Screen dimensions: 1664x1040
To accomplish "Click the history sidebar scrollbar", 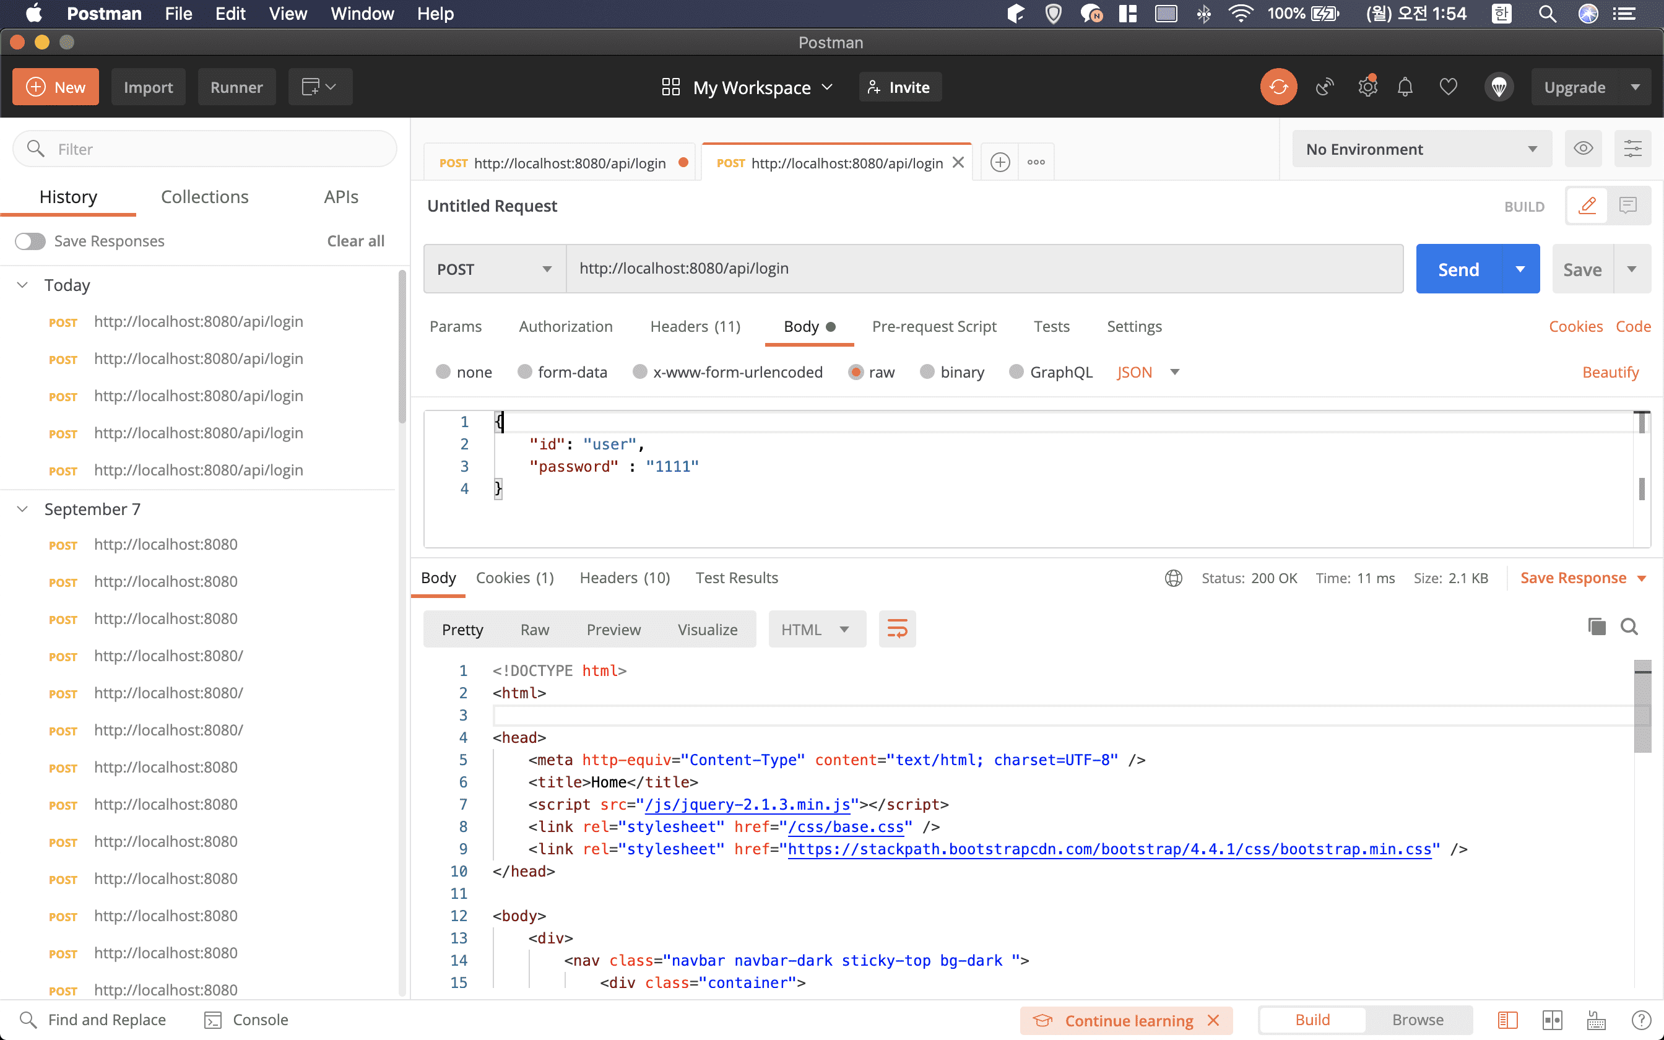I will point(402,347).
